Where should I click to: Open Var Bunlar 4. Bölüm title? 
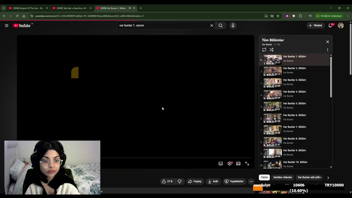coord(295,92)
